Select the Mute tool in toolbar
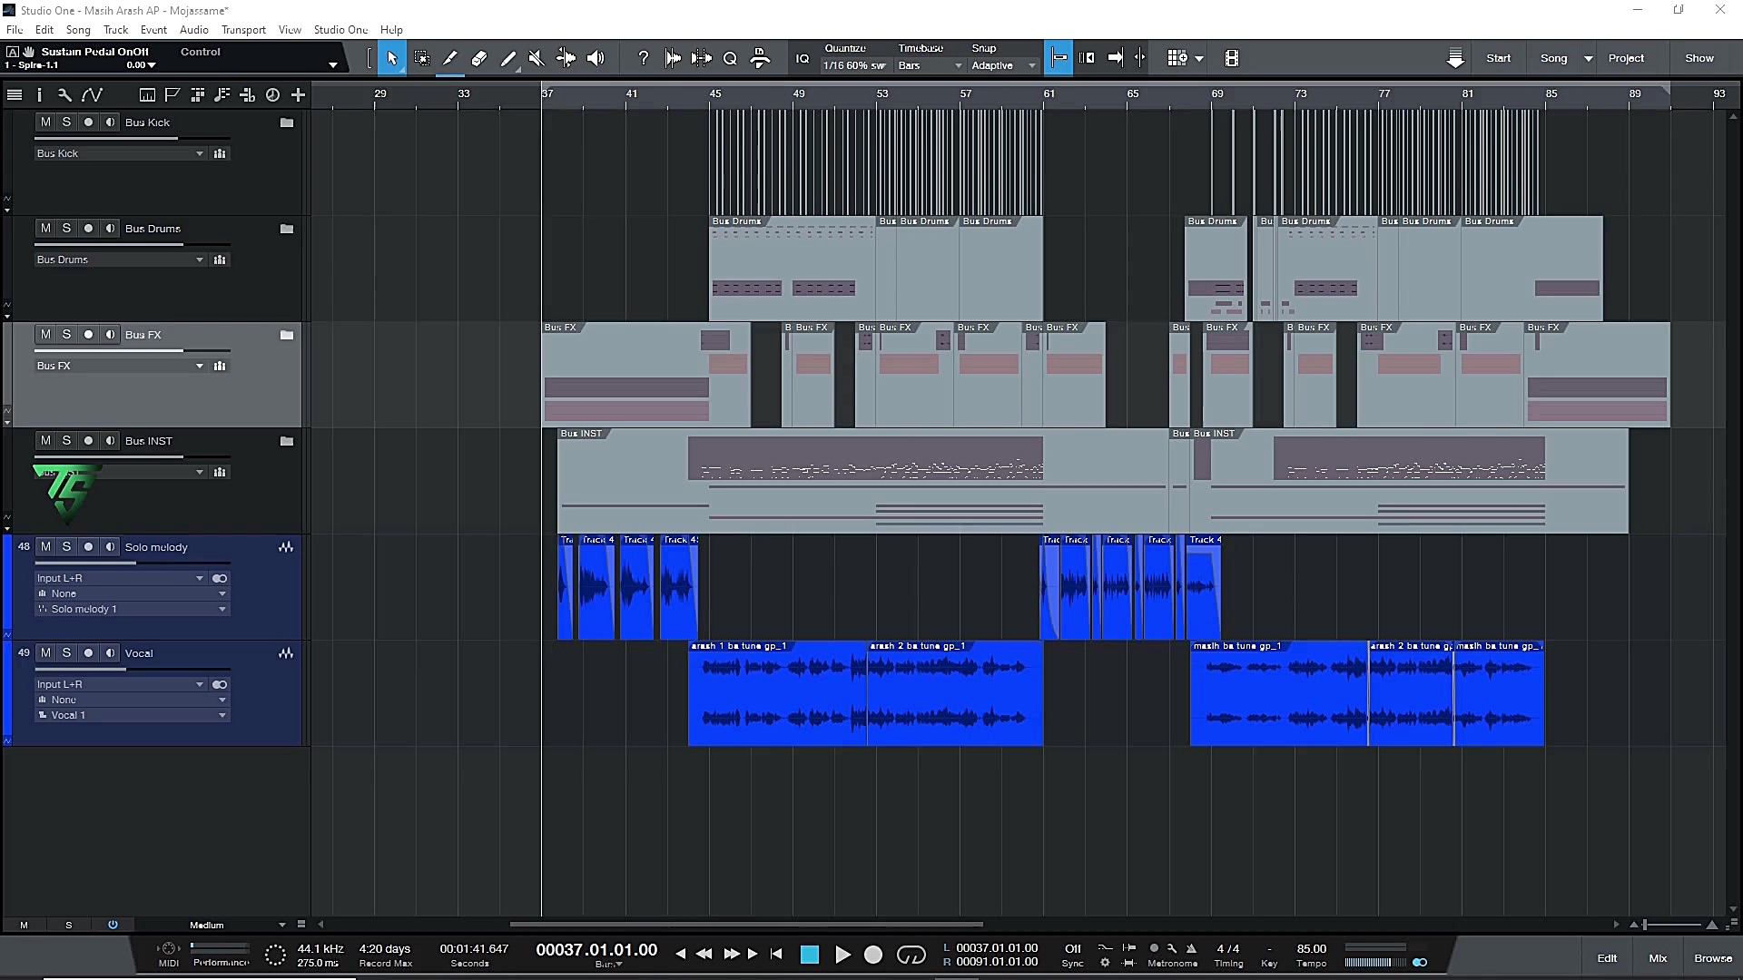Image resolution: width=1743 pixels, height=980 pixels. click(537, 58)
